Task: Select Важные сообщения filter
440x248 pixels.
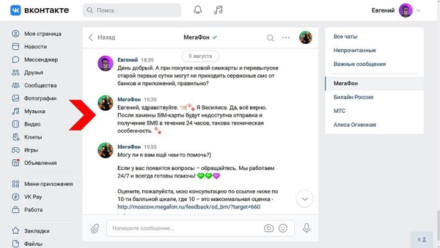Action: click(360, 64)
